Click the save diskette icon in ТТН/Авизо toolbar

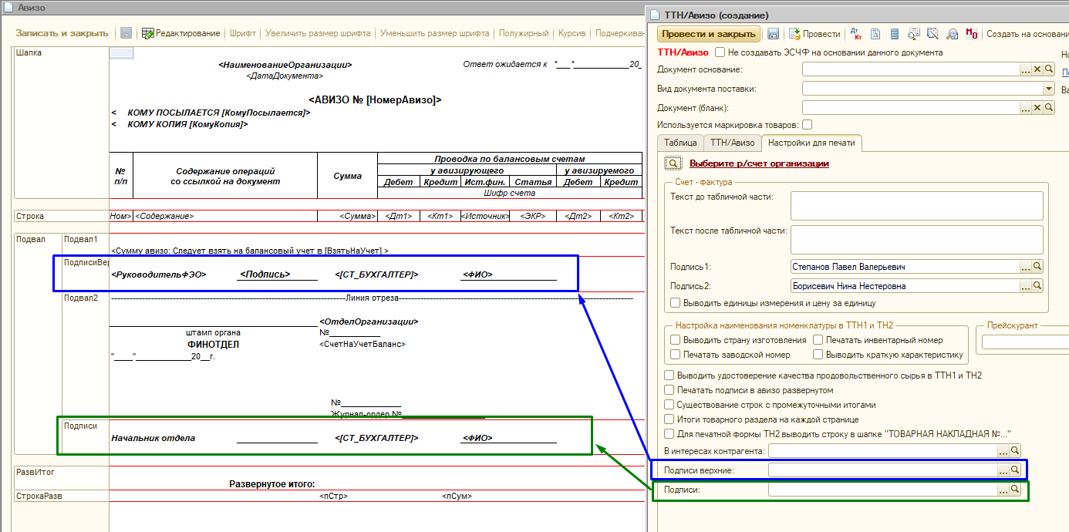773,34
